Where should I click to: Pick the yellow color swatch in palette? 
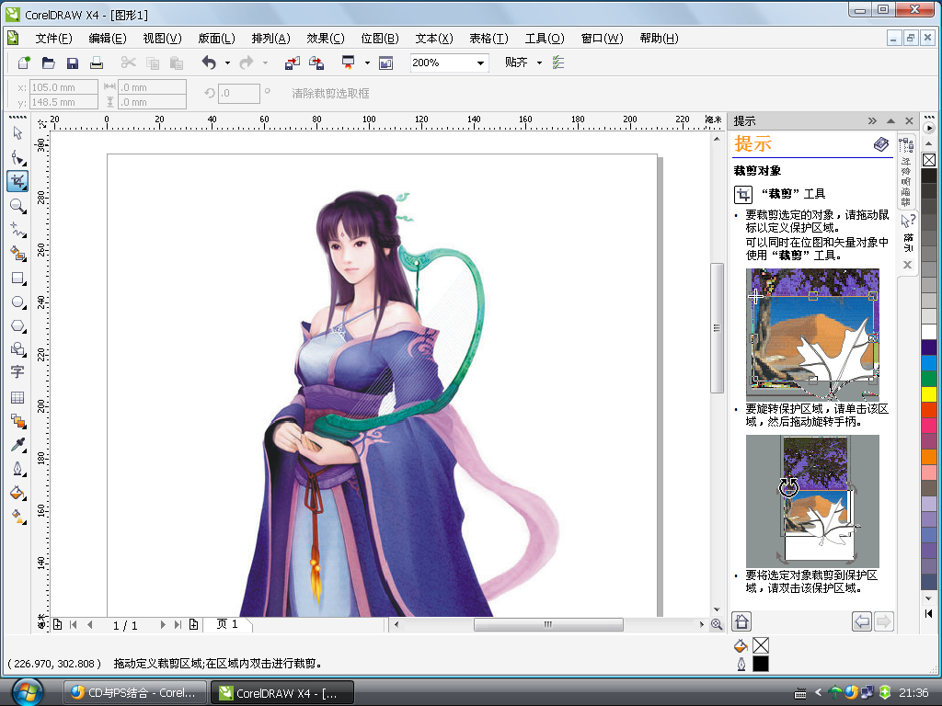coord(928,393)
